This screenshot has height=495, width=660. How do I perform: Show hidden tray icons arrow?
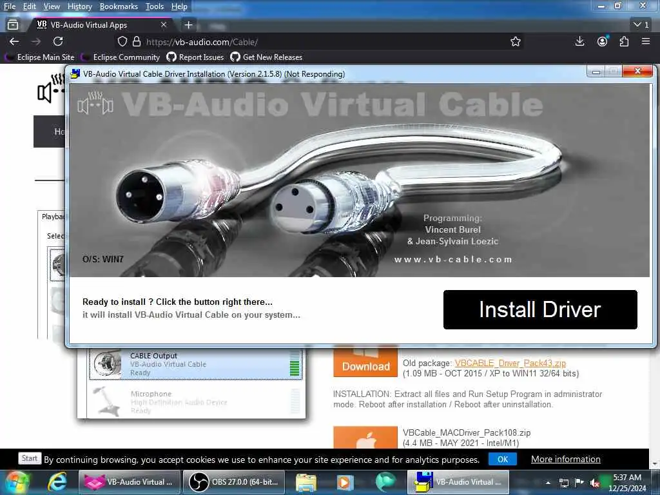[548, 483]
